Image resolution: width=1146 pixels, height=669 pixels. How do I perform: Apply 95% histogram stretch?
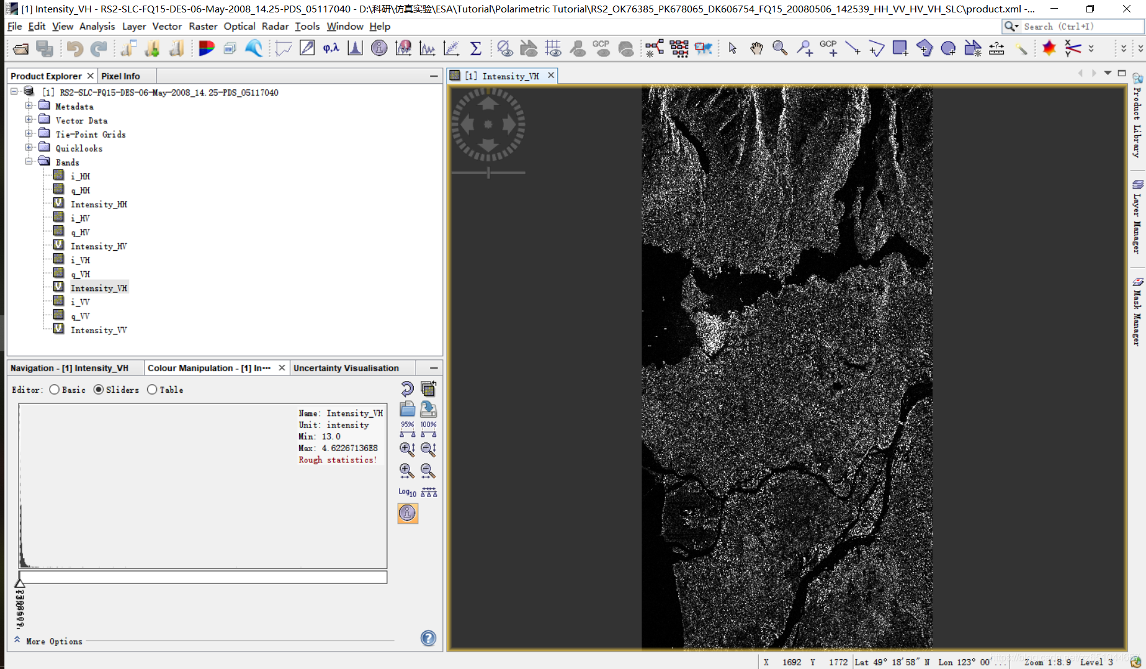point(407,429)
